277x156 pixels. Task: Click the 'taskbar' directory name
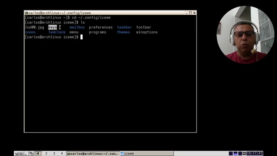[x=124, y=27]
